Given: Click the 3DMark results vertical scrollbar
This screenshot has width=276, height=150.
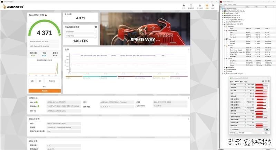Looking at the screenshot, I should [x=218, y=49].
